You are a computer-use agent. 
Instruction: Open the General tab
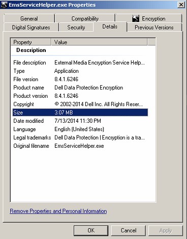(29, 18)
